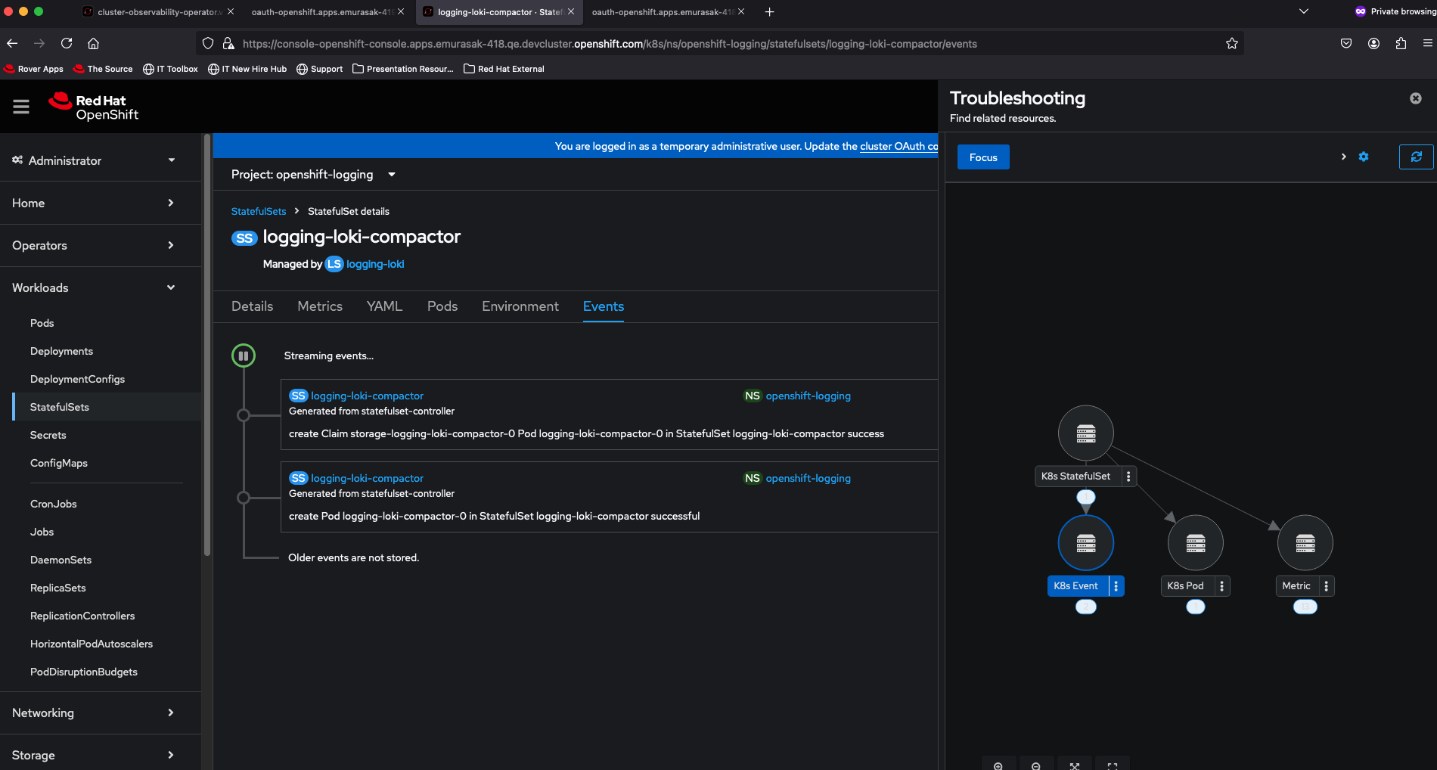1437x770 pixels.
Task: Select the K8s StatefulSet node icon
Action: 1086,433
